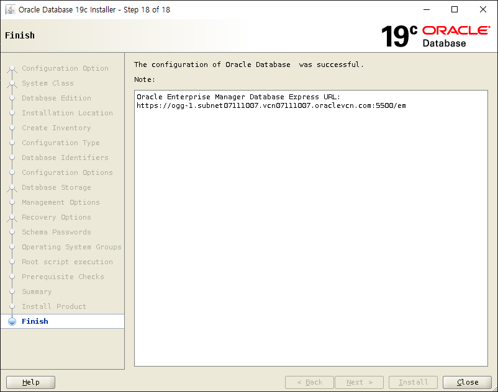Click the greyed-out Back button

(x=309, y=382)
